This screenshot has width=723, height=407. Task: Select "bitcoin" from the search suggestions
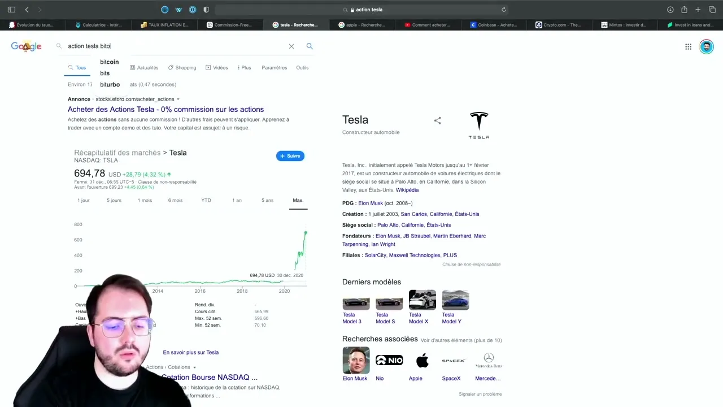pyautogui.click(x=109, y=62)
